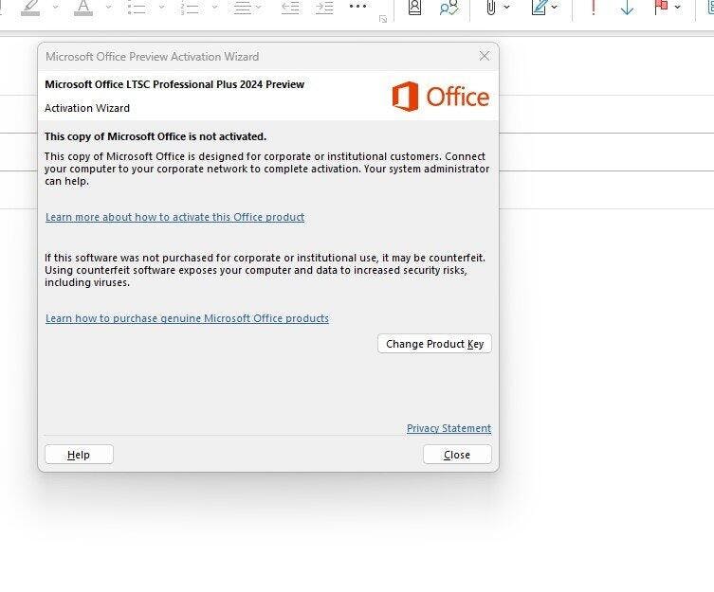Click the text highlight color pen icon
714x592 pixels.
[31, 7]
